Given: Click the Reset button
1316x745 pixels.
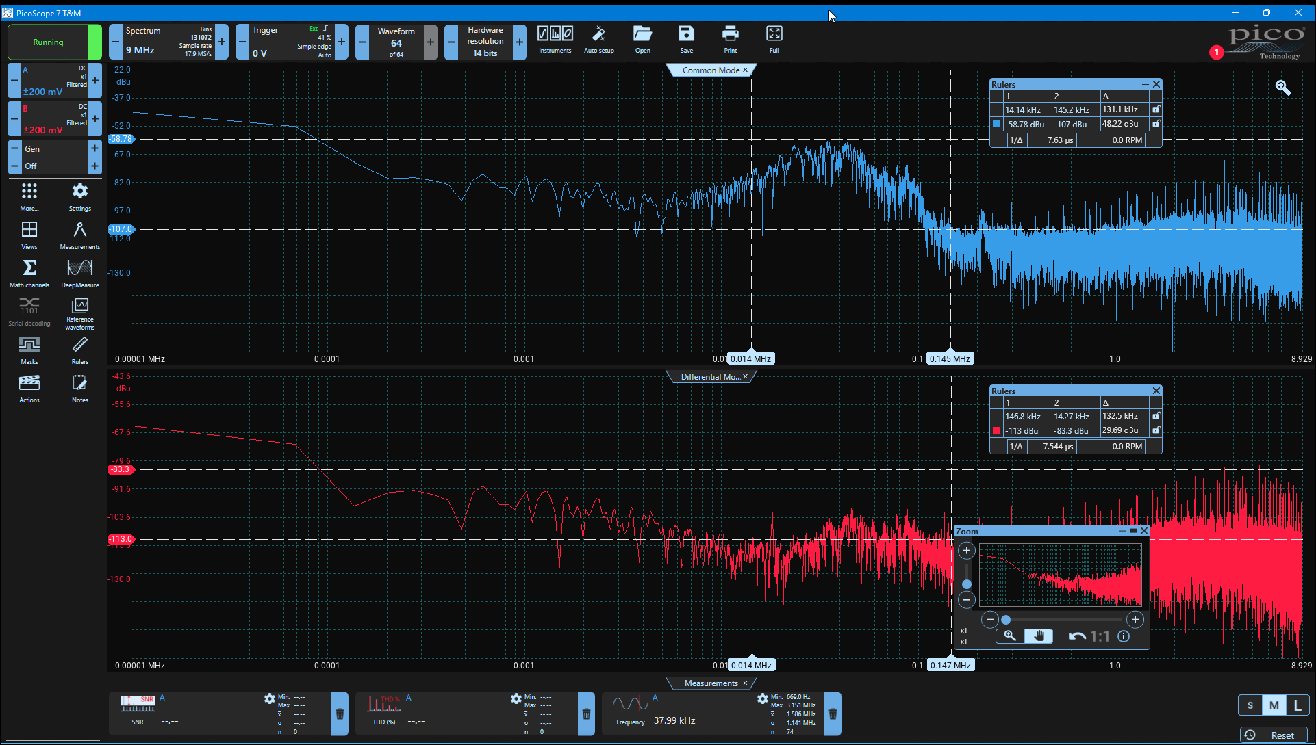Looking at the screenshot, I should [x=1274, y=735].
